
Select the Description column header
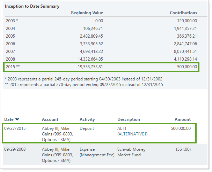pyautogui.click(x=129, y=119)
